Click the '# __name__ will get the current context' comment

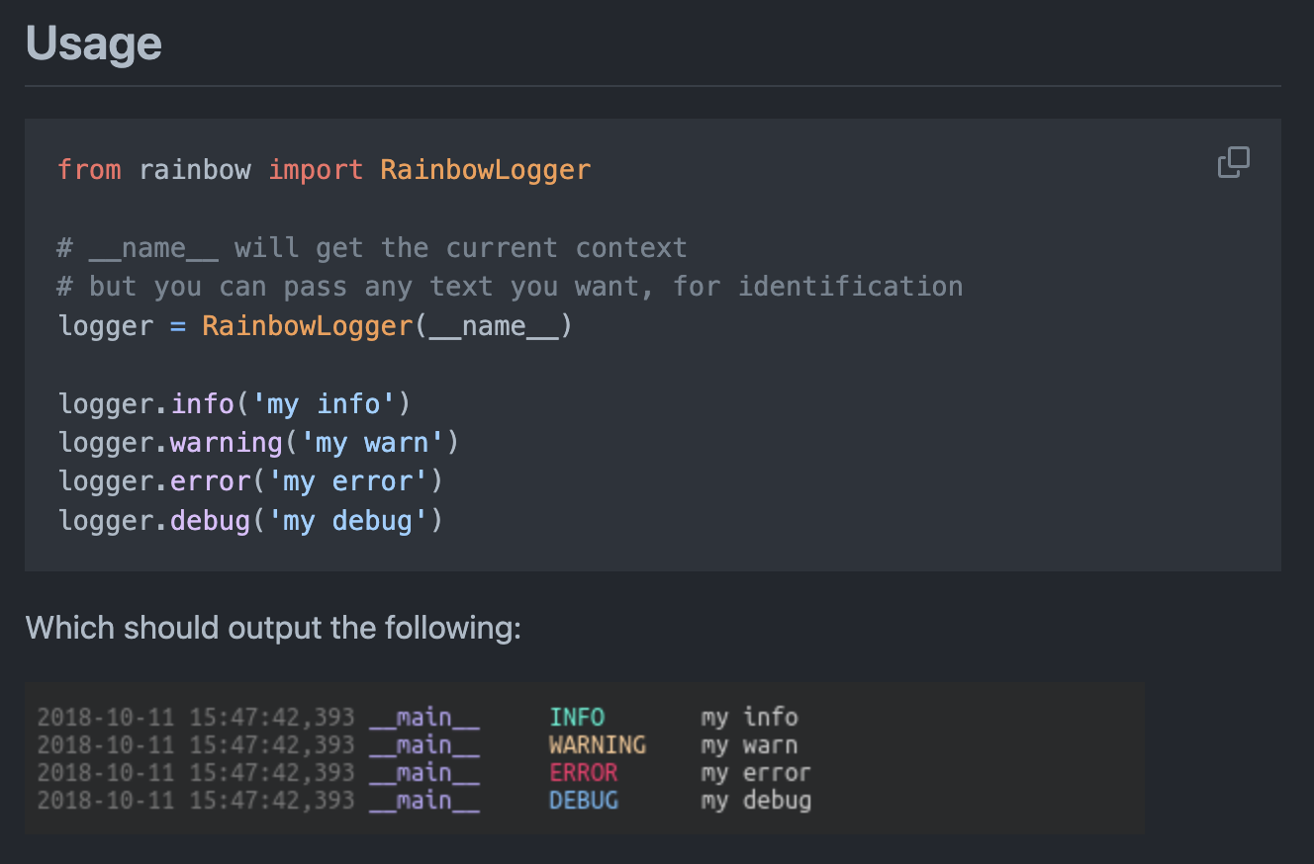(x=372, y=247)
